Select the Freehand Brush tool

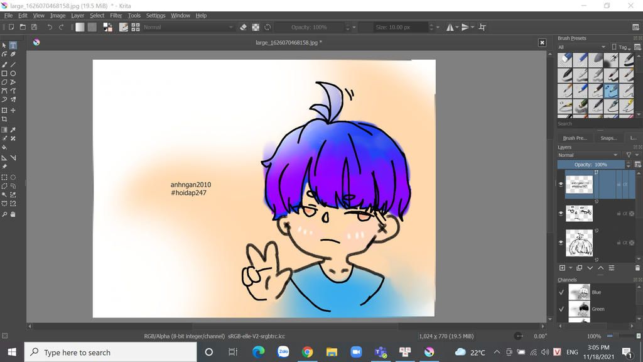[x=4, y=65]
